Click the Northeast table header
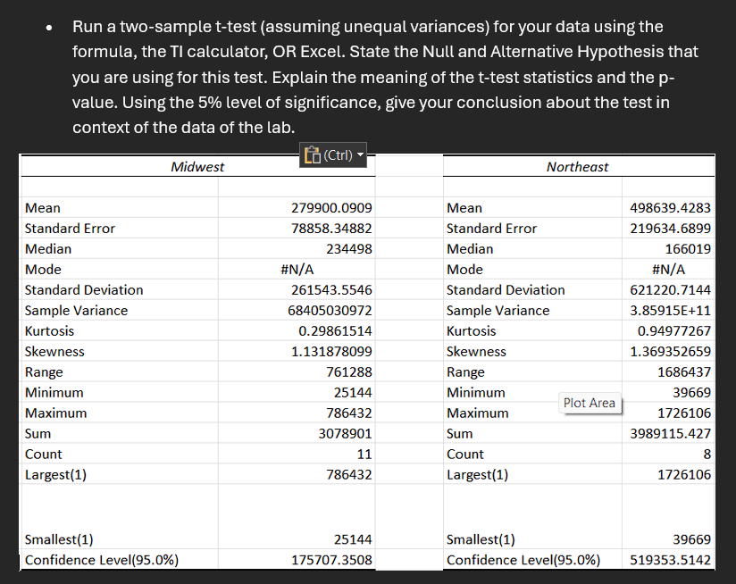 (x=578, y=167)
